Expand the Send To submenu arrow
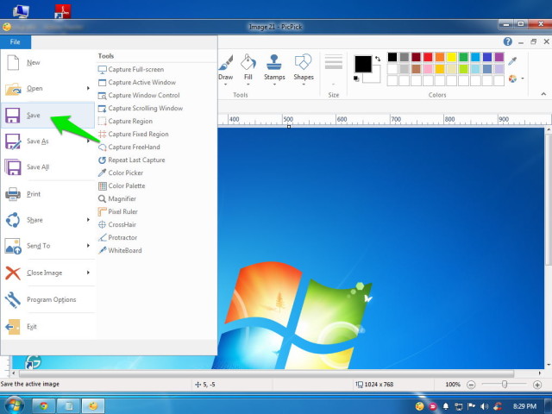This screenshot has height=414, width=552. coord(88,245)
